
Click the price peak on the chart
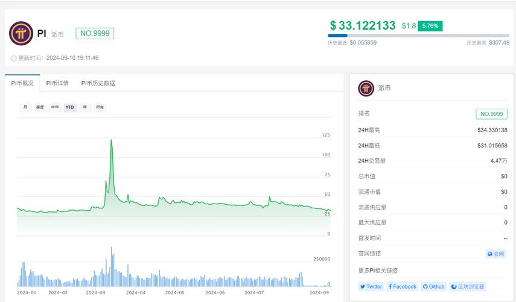[111, 140]
